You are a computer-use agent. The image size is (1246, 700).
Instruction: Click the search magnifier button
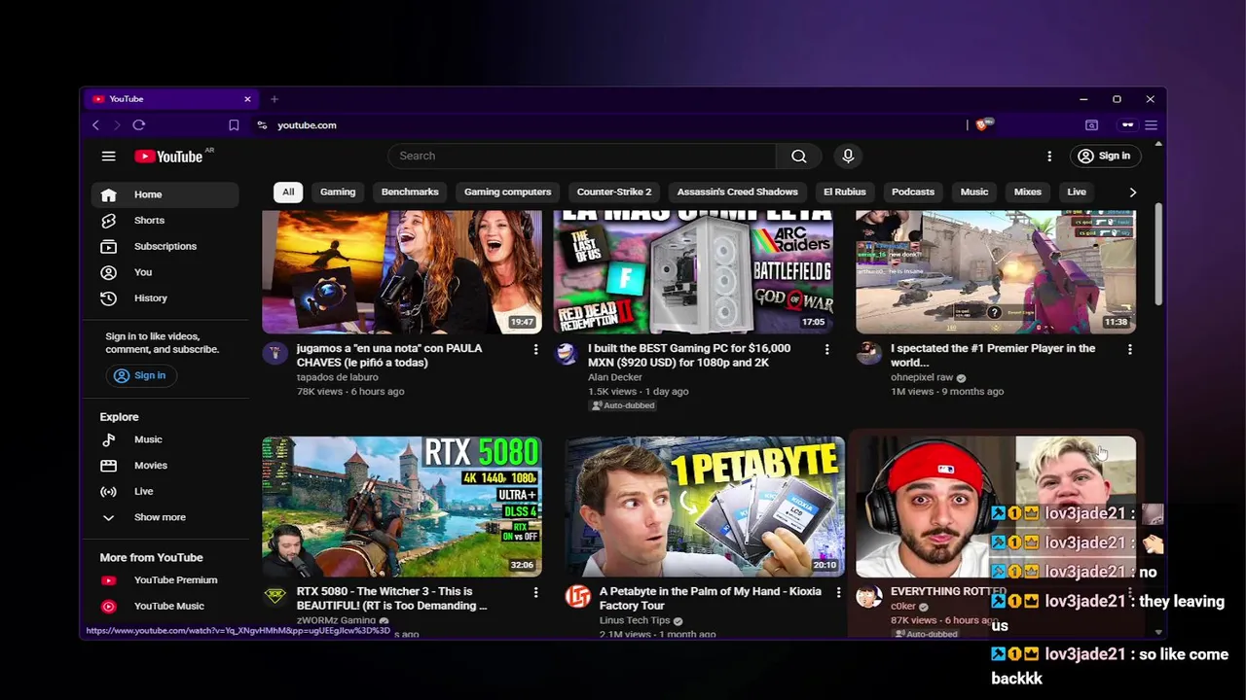(798, 156)
